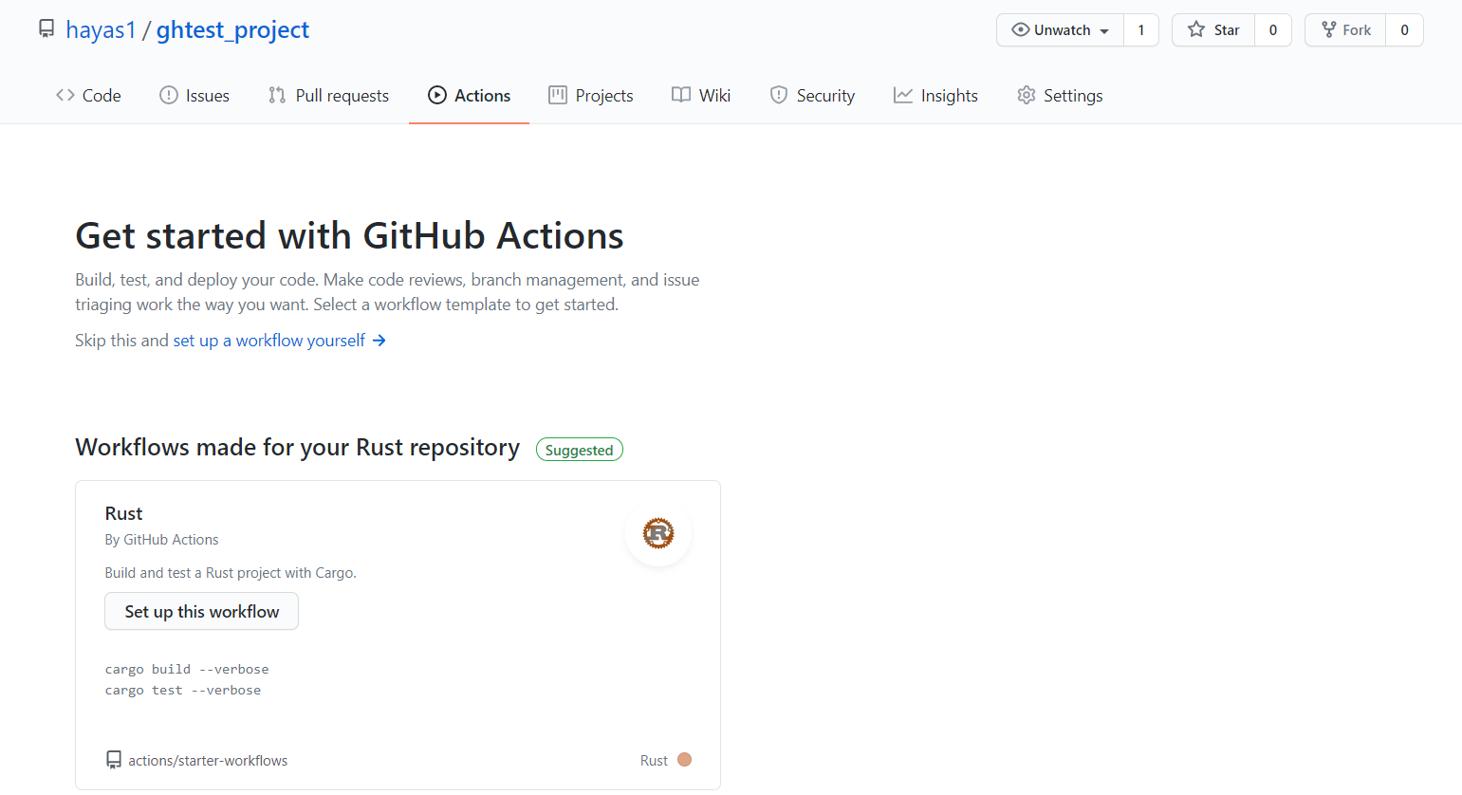The height and width of the screenshot is (795, 1462).
Task: Click the Suggested badge
Action: 580,449
